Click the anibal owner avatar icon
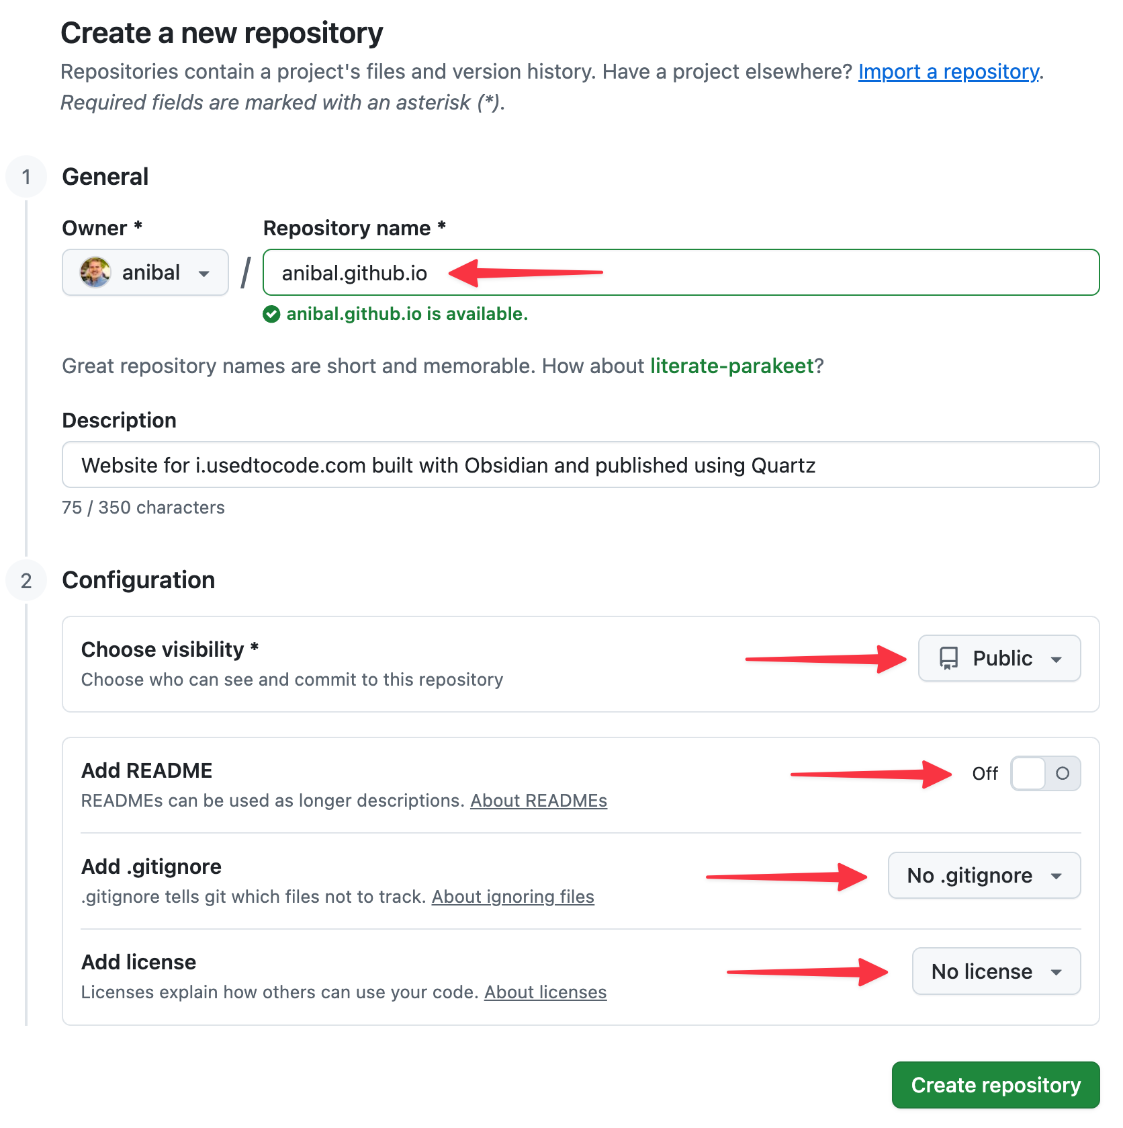Screen dimensions: 1123x1128 95,272
